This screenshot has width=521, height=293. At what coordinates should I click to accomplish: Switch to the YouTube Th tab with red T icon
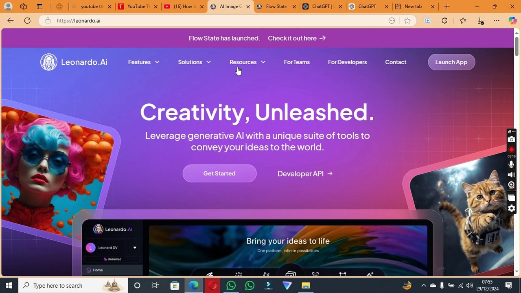coord(138,7)
